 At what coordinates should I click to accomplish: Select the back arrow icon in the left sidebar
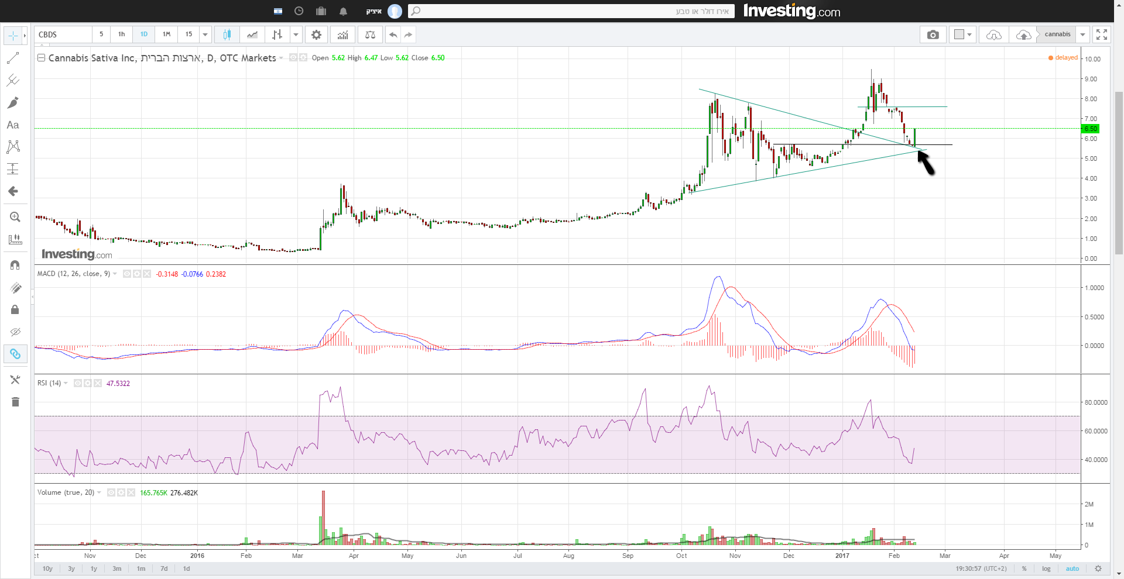pyautogui.click(x=13, y=191)
